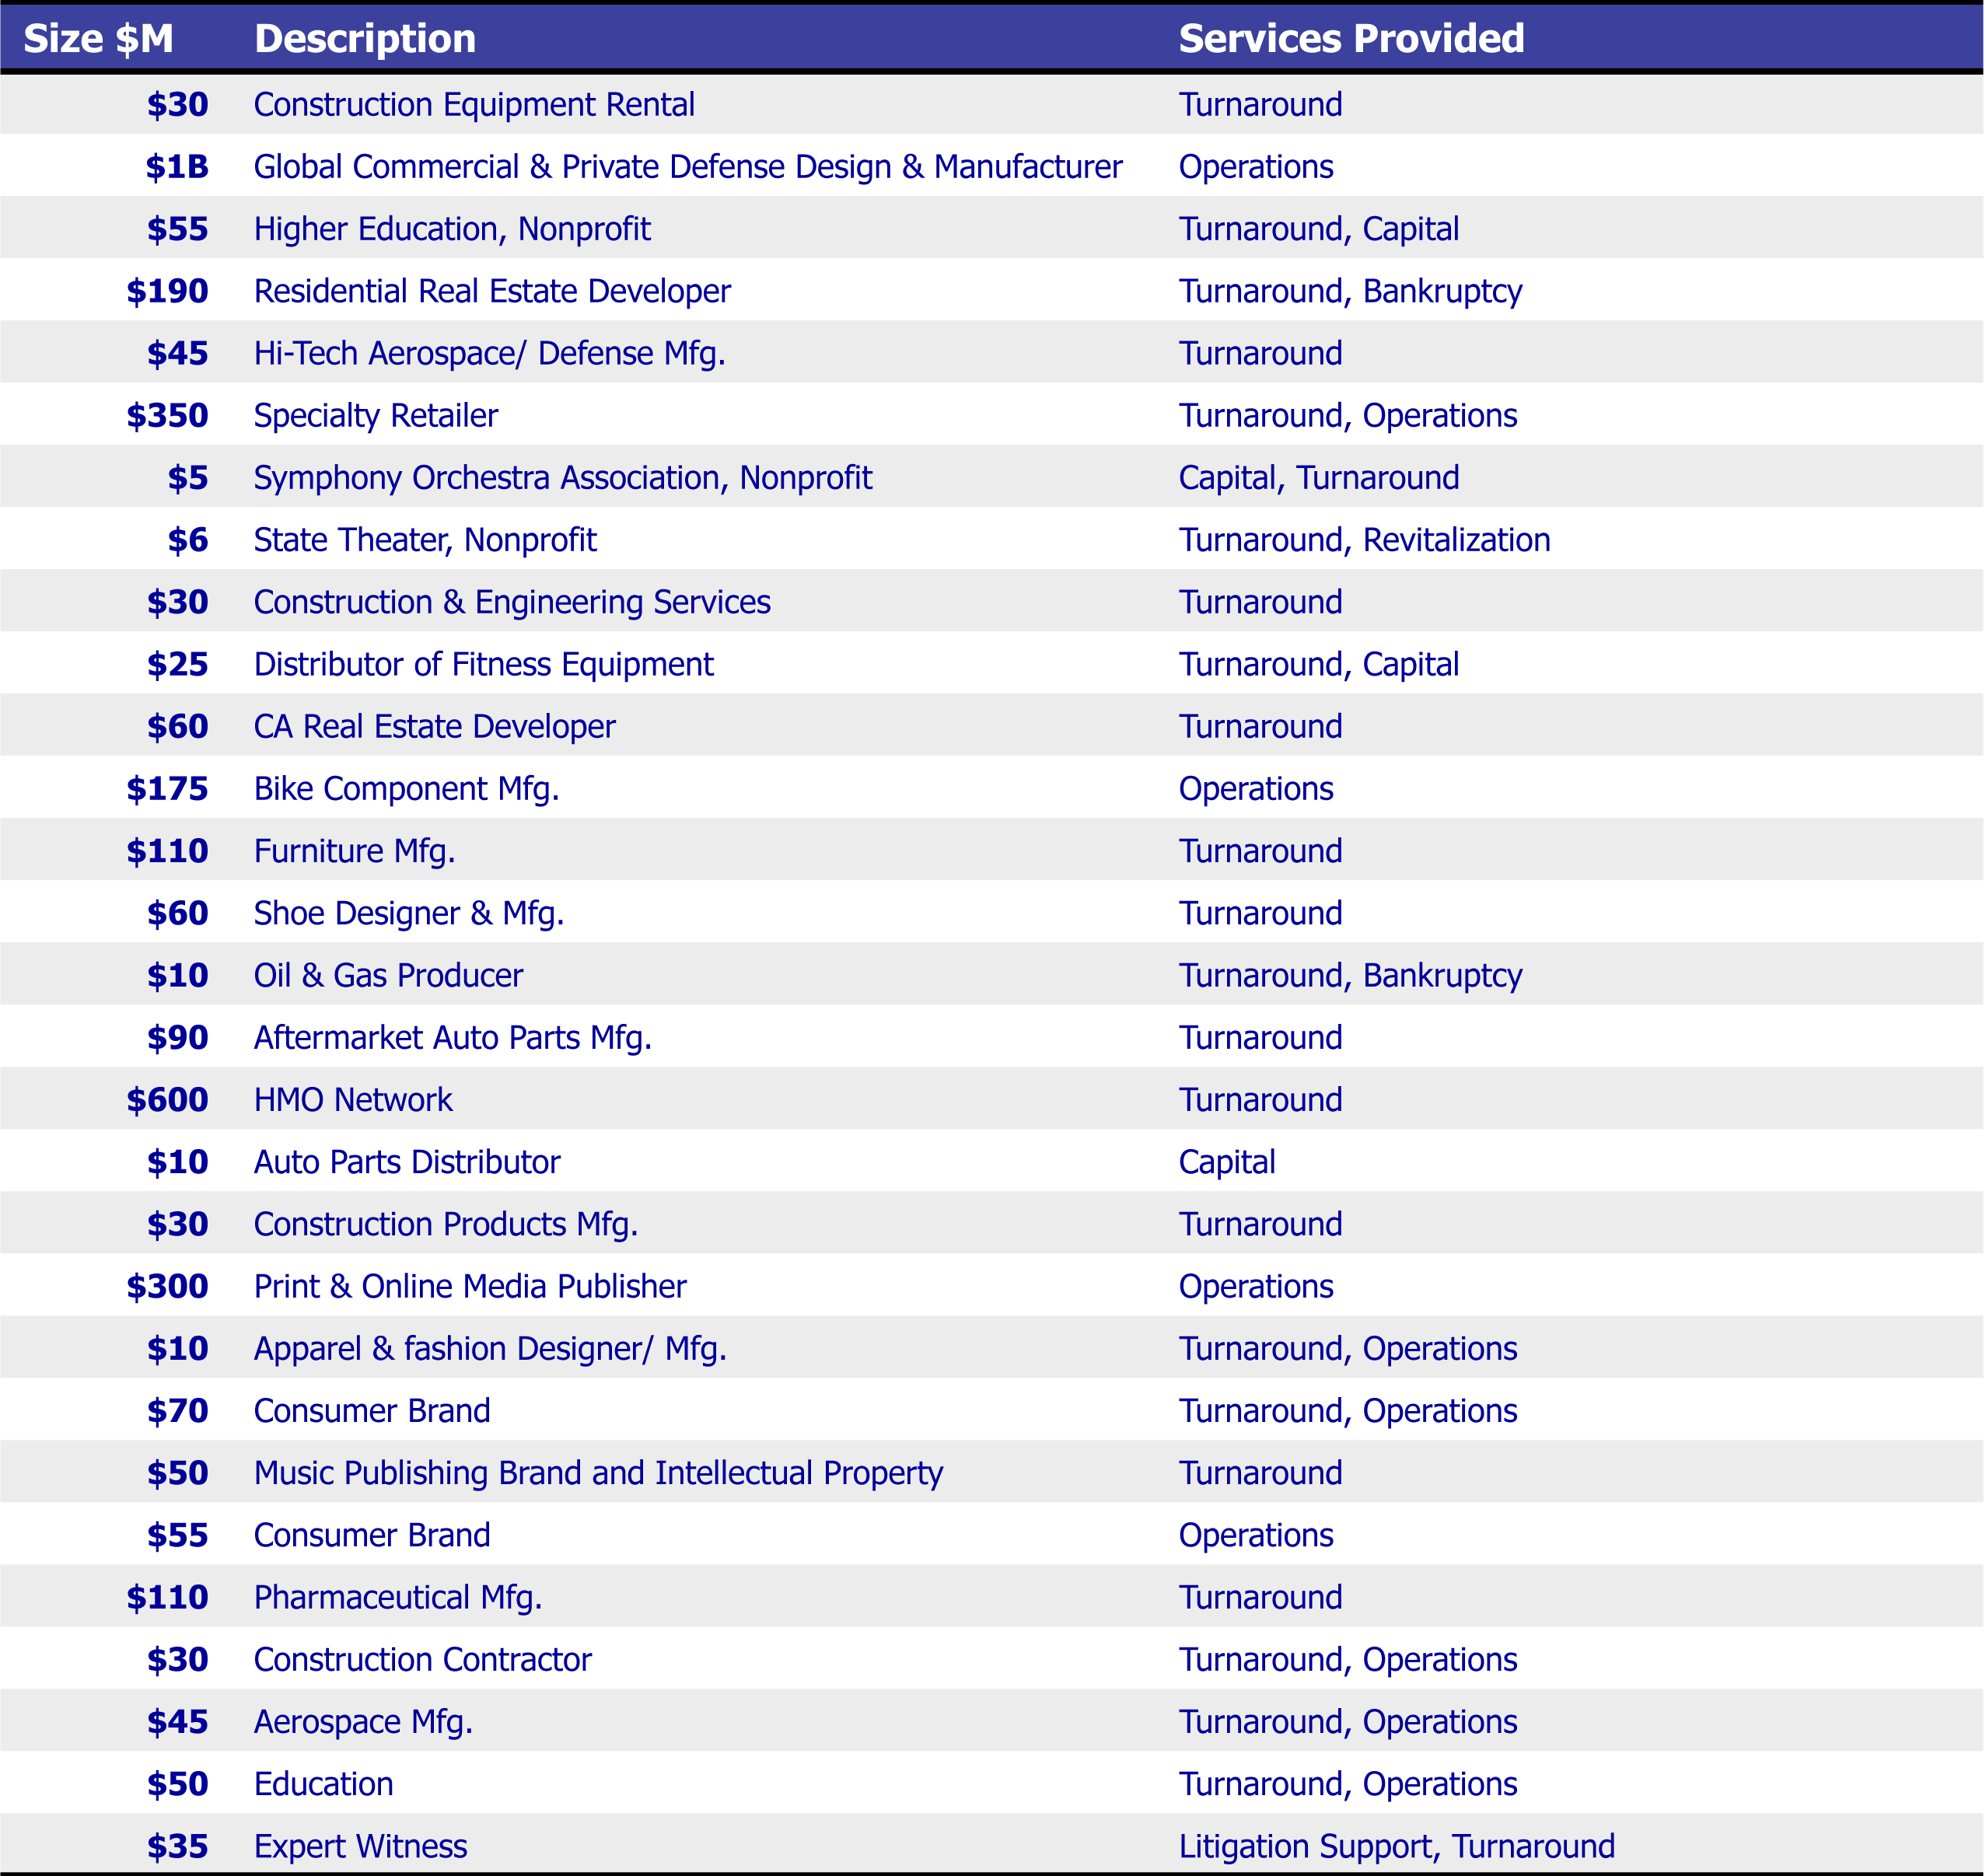1986x1876 pixels.
Task: Click the $300 size value
Action: pyautogui.click(x=167, y=1286)
